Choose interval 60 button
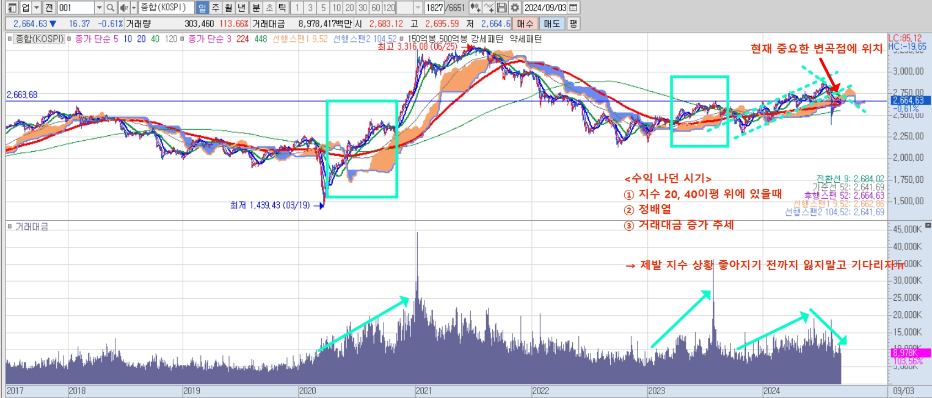Image resolution: width=932 pixels, height=398 pixels. pyautogui.click(x=376, y=8)
